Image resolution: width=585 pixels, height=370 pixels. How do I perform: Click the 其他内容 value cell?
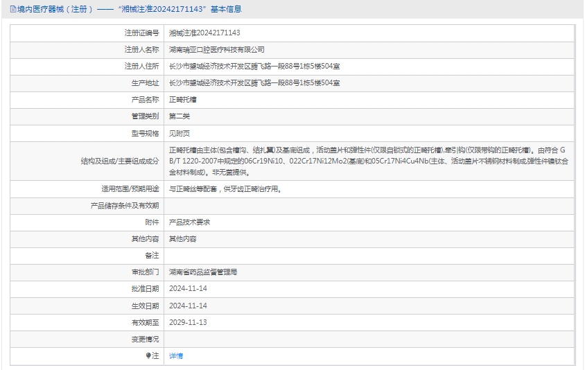[x=183, y=238]
